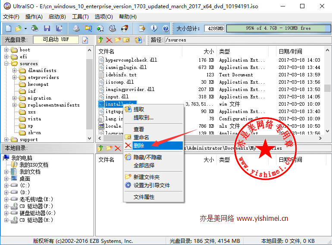Open the 选项(O) menu
Screen dimensions: 332x245
(103, 17)
